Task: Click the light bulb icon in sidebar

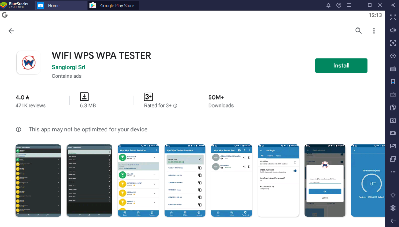Action: [x=393, y=195]
